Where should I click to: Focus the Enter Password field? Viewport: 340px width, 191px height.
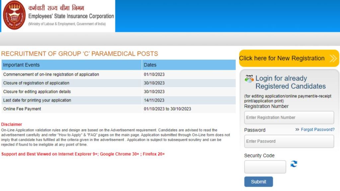(x=289, y=141)
